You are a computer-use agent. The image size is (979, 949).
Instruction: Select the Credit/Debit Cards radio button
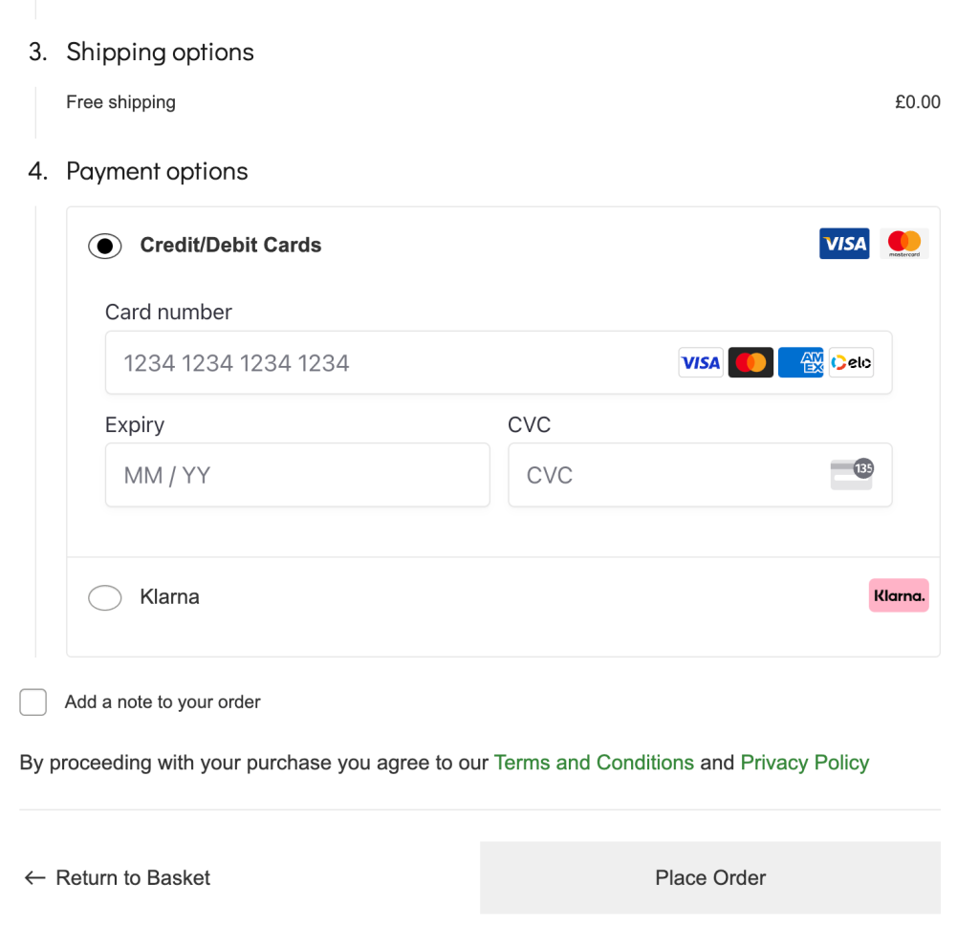click(x=105, y=246)
